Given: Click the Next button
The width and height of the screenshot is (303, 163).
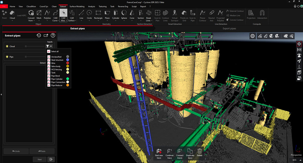Looking at the screenshot, I should pos(40,159).
